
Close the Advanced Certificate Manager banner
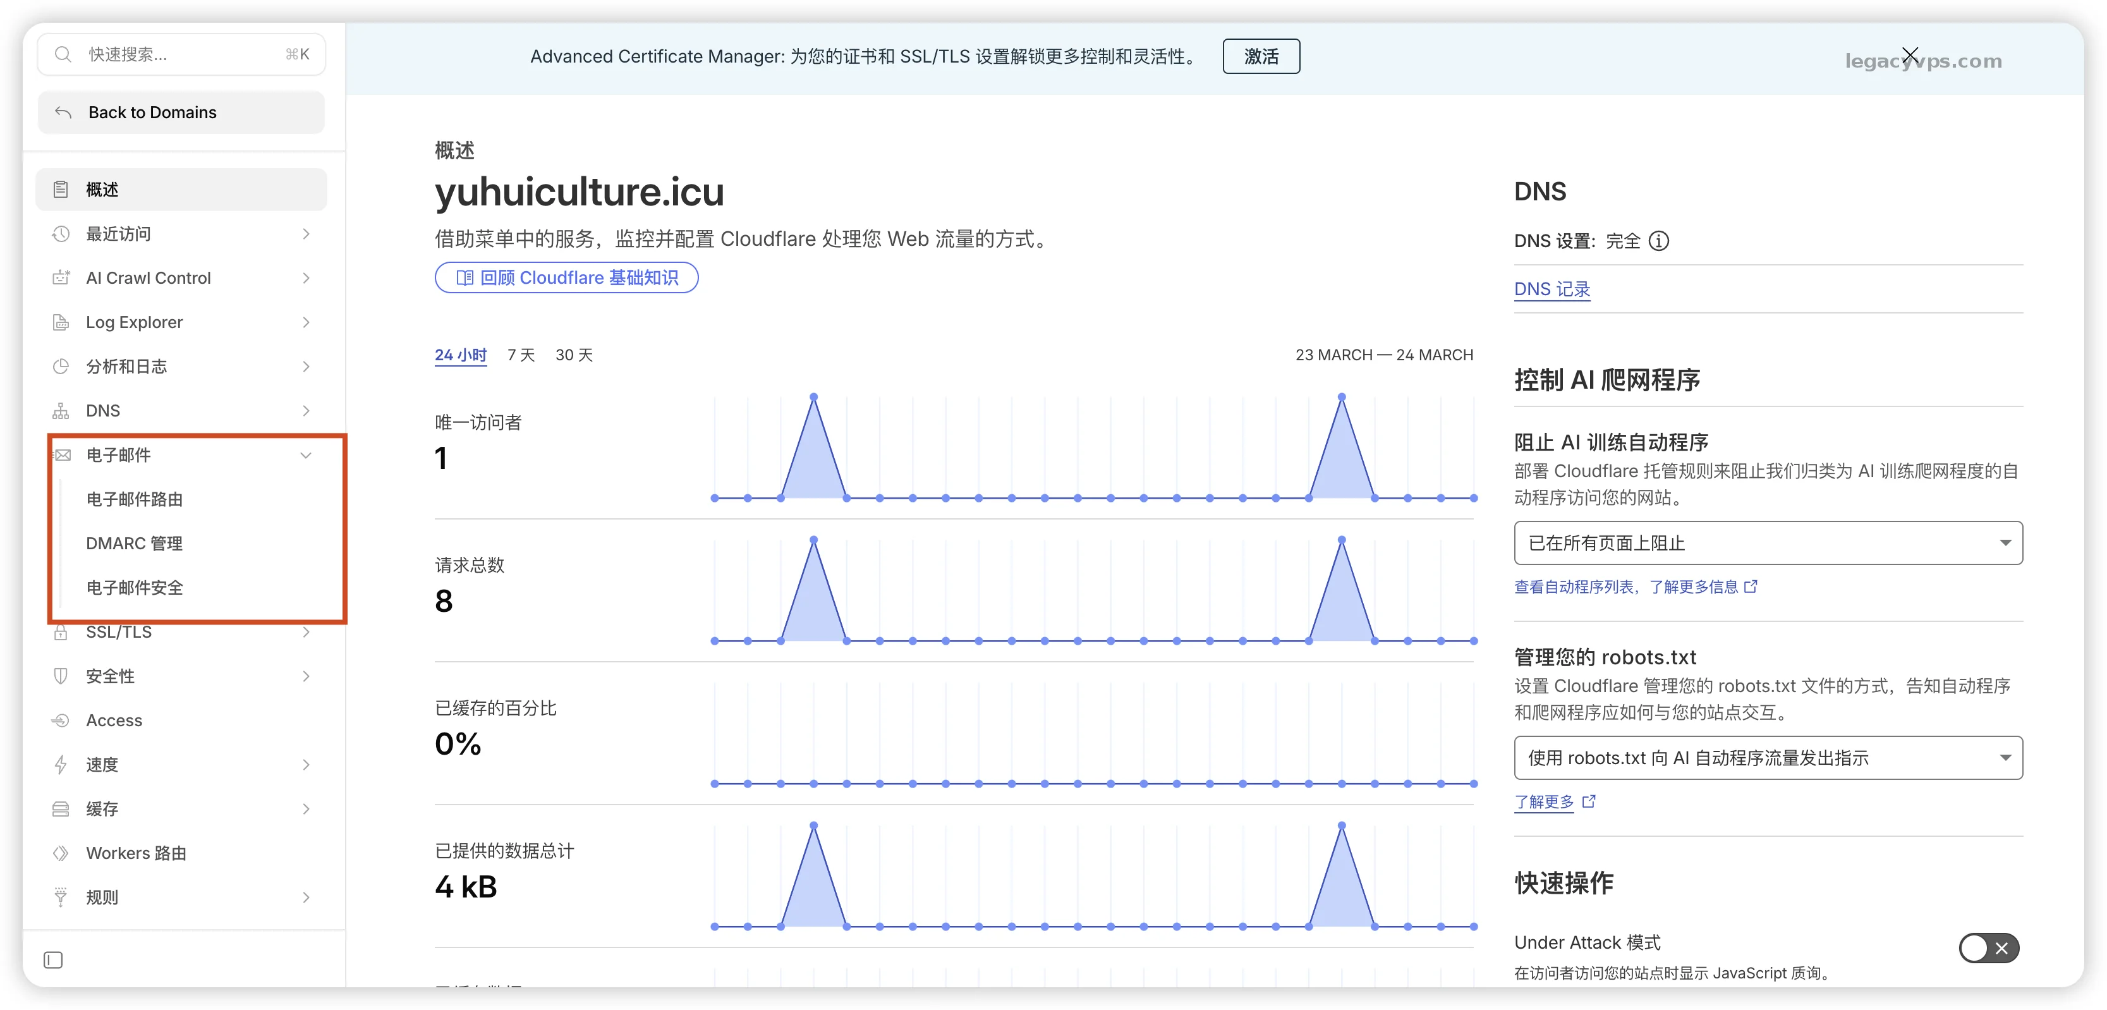[1910, 56]
